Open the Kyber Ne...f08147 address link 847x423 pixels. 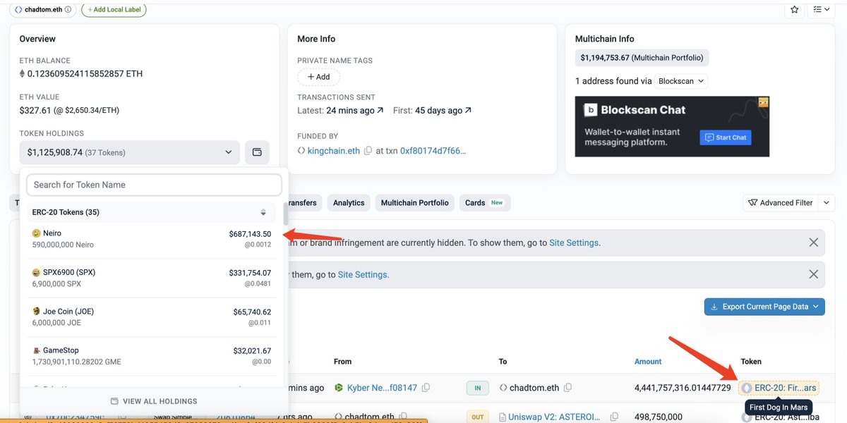pyautogui.click(x=382, y=388)
